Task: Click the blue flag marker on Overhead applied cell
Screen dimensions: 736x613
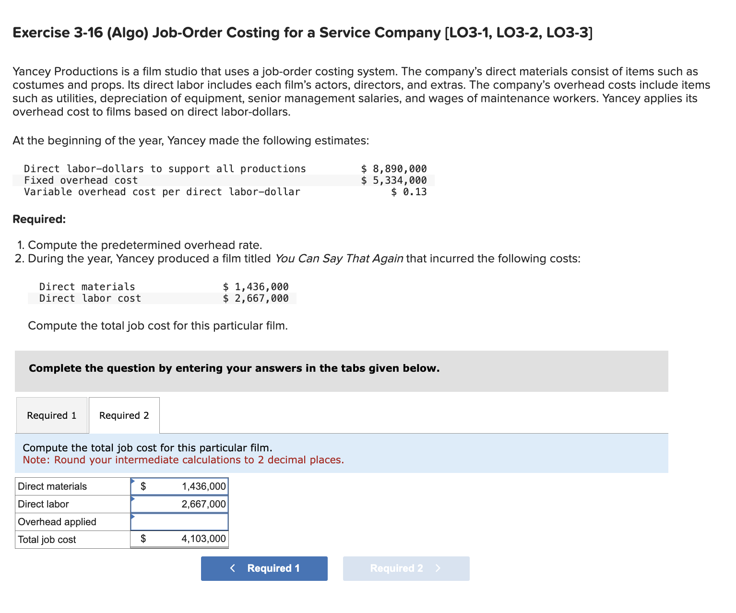Action: pos(133,516)
